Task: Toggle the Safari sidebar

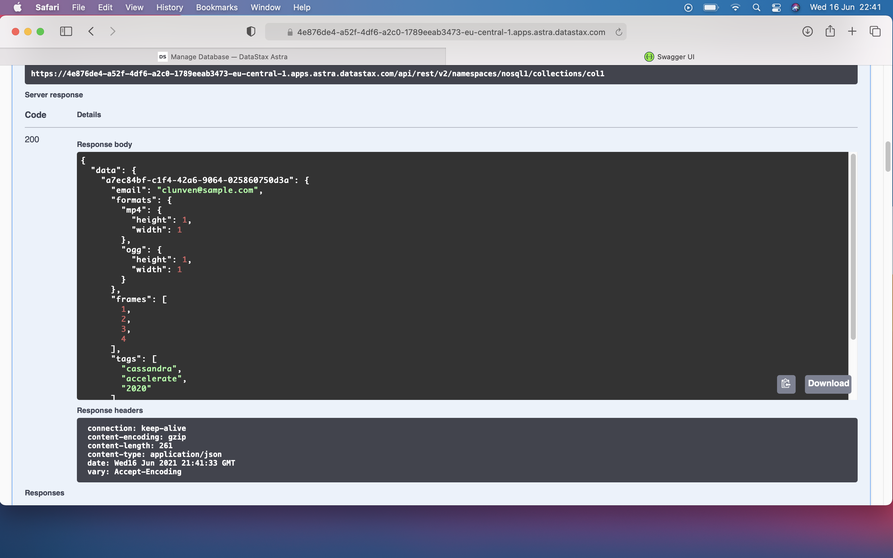Action: pos(66,31)
